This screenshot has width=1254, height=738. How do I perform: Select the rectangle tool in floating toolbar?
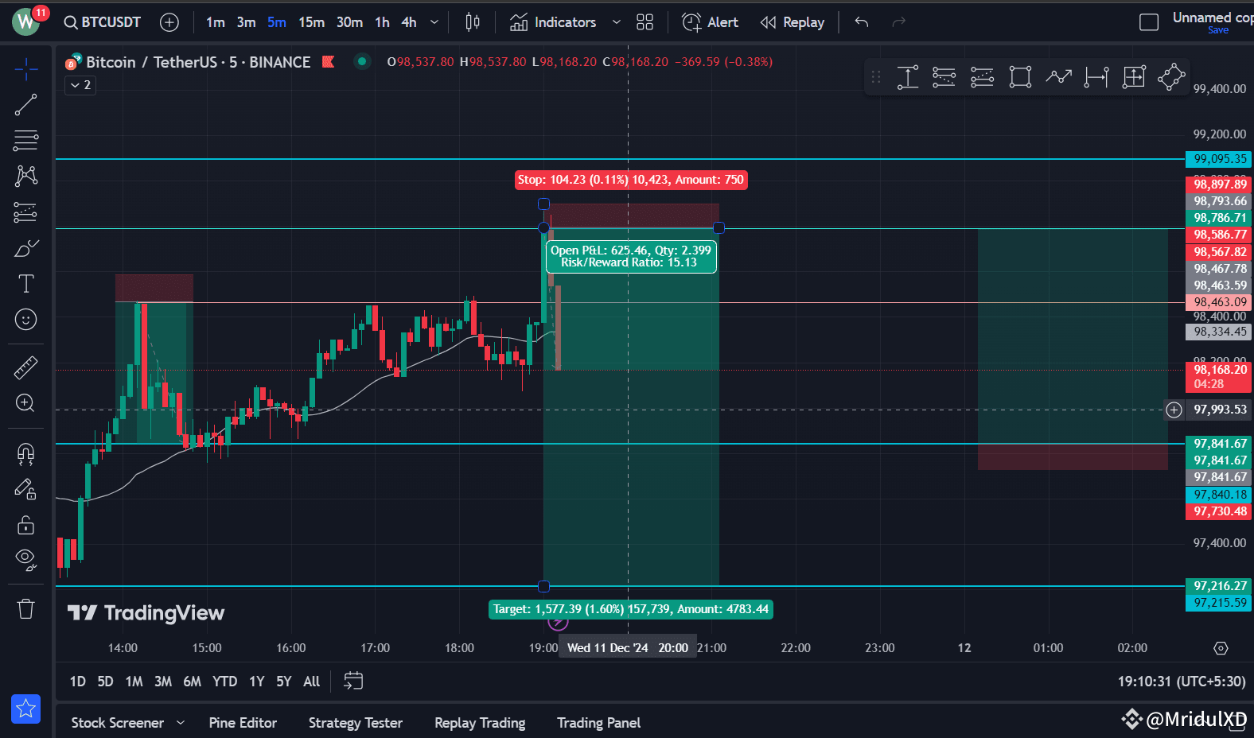click(x=1020, y=77)
